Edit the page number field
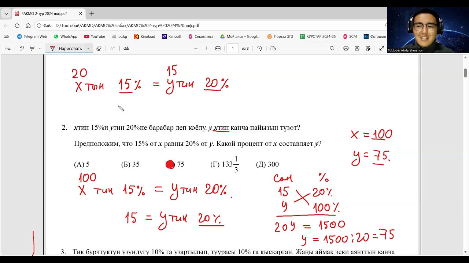The height and width of the screenshot is (263, 469). pos(233,48)
